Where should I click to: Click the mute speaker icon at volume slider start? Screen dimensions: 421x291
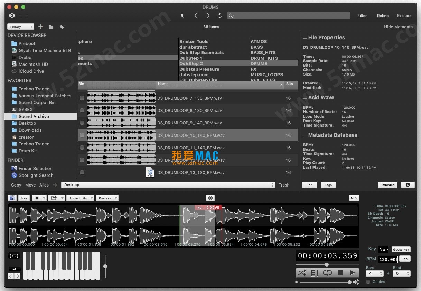296,282
